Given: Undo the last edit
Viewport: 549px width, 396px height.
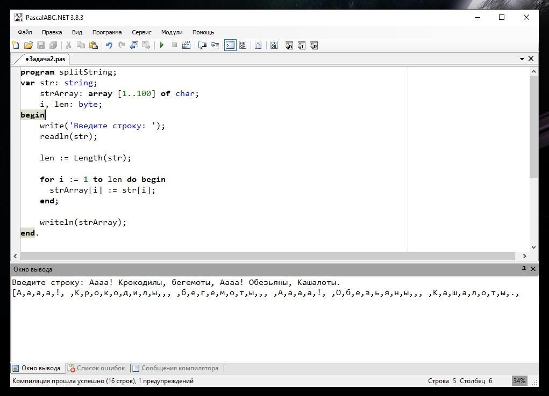Looking at the screenshot, I should point(109,46).
